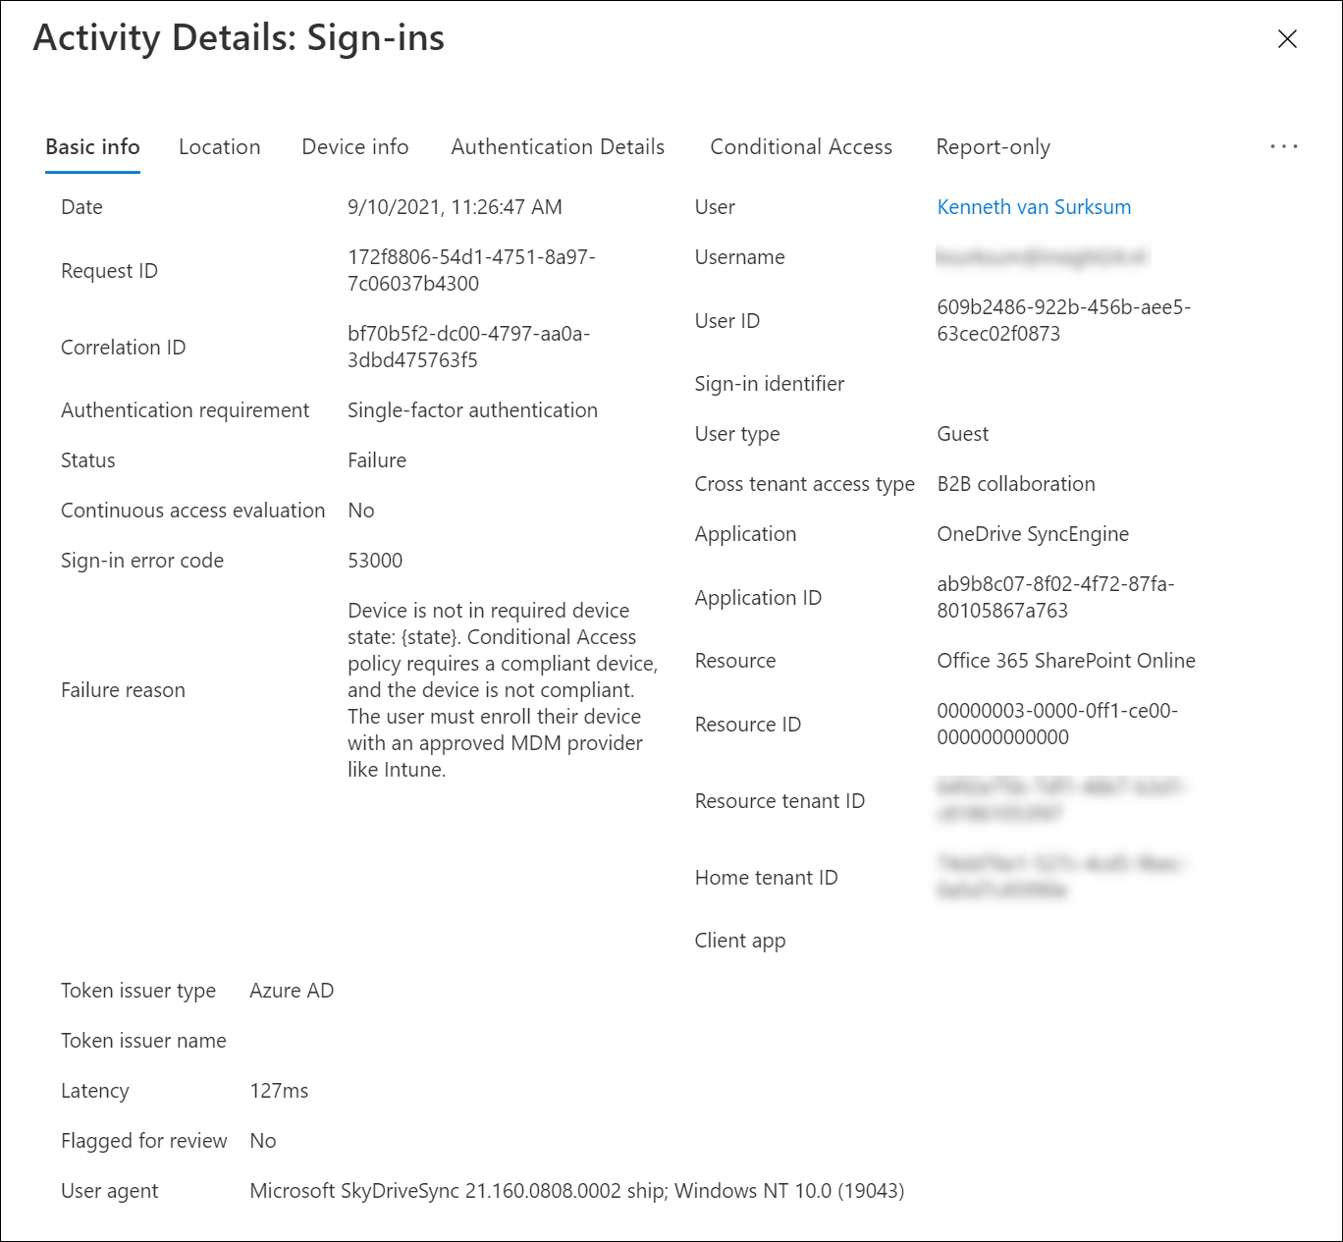Screen dimensions: 1343x1242
Task: Go to the Conditional Access tab
Action: (801, 147)
